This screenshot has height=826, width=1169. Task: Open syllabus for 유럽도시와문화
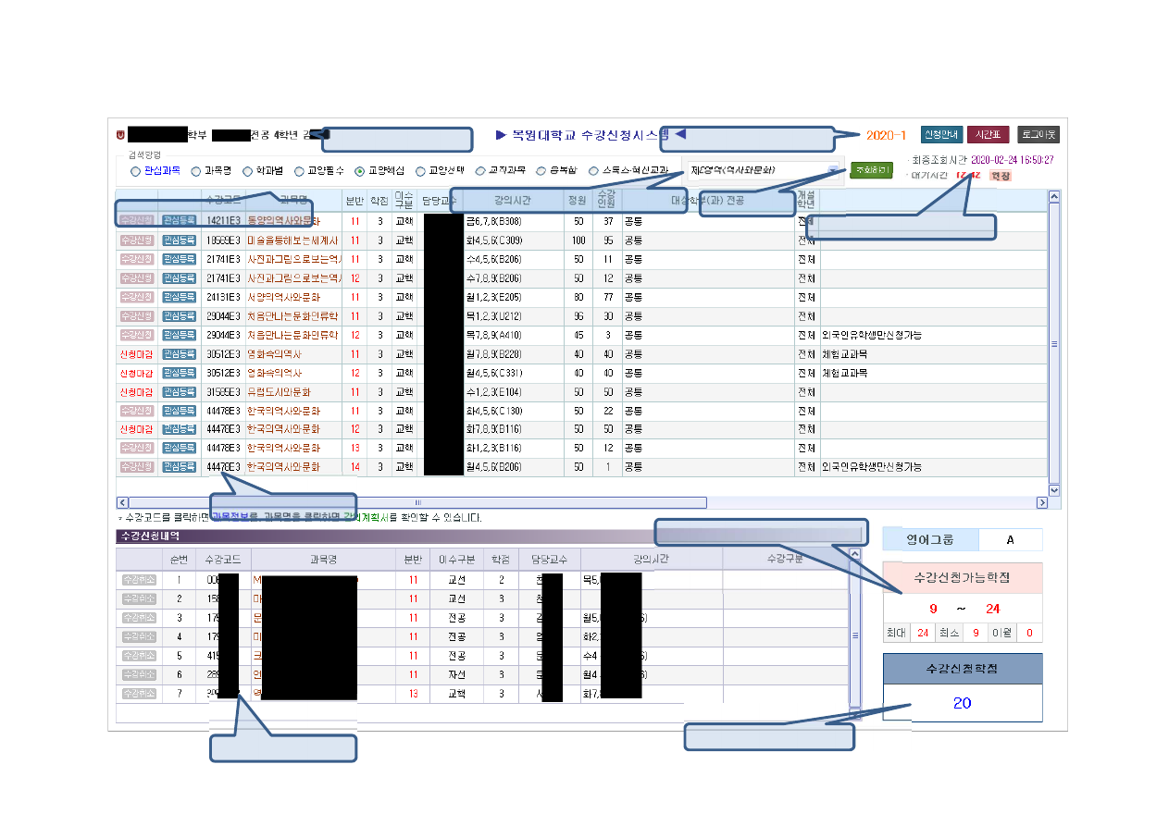pyautogui.click(x=282, y=392)
